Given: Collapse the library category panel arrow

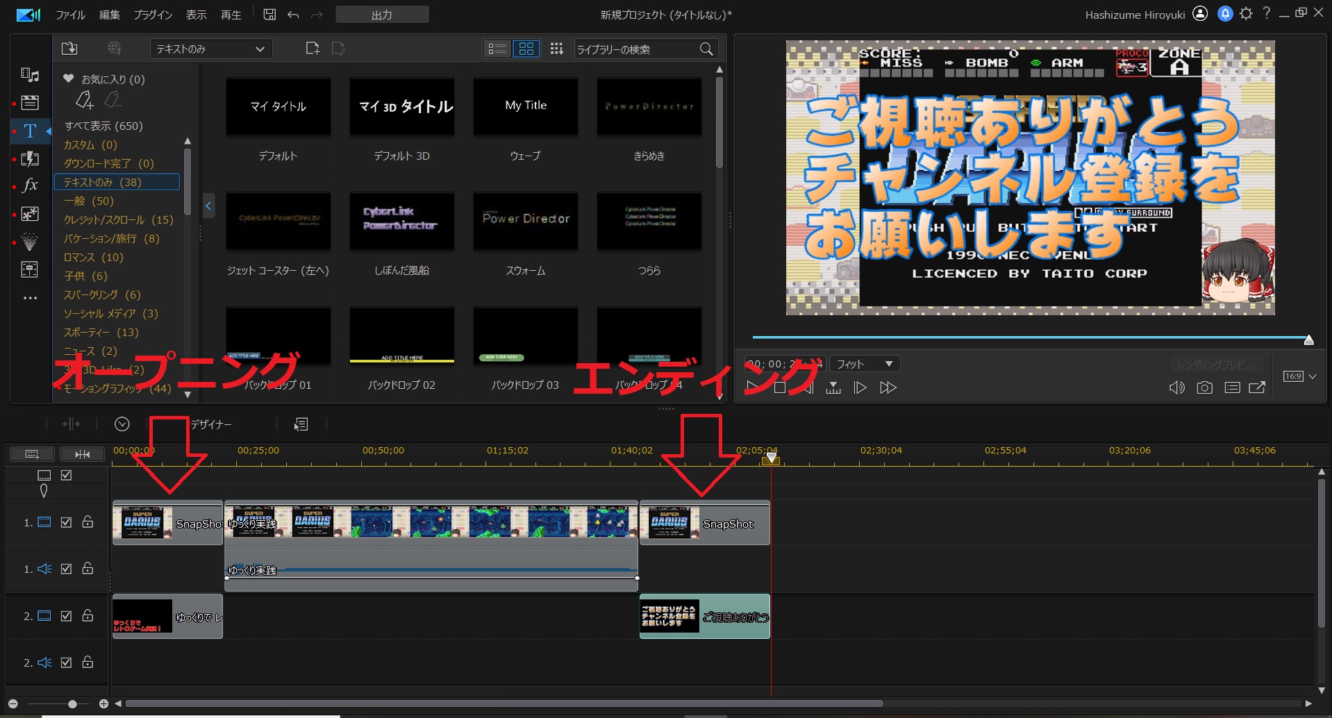Looking at the screenshot, I should [208, 206].
